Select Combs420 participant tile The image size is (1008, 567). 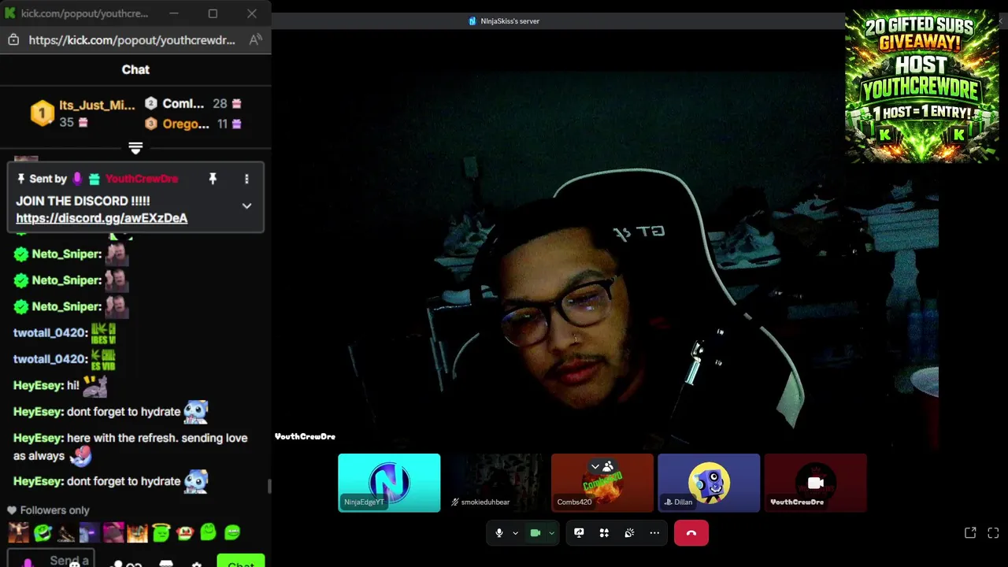pos(602,483)
